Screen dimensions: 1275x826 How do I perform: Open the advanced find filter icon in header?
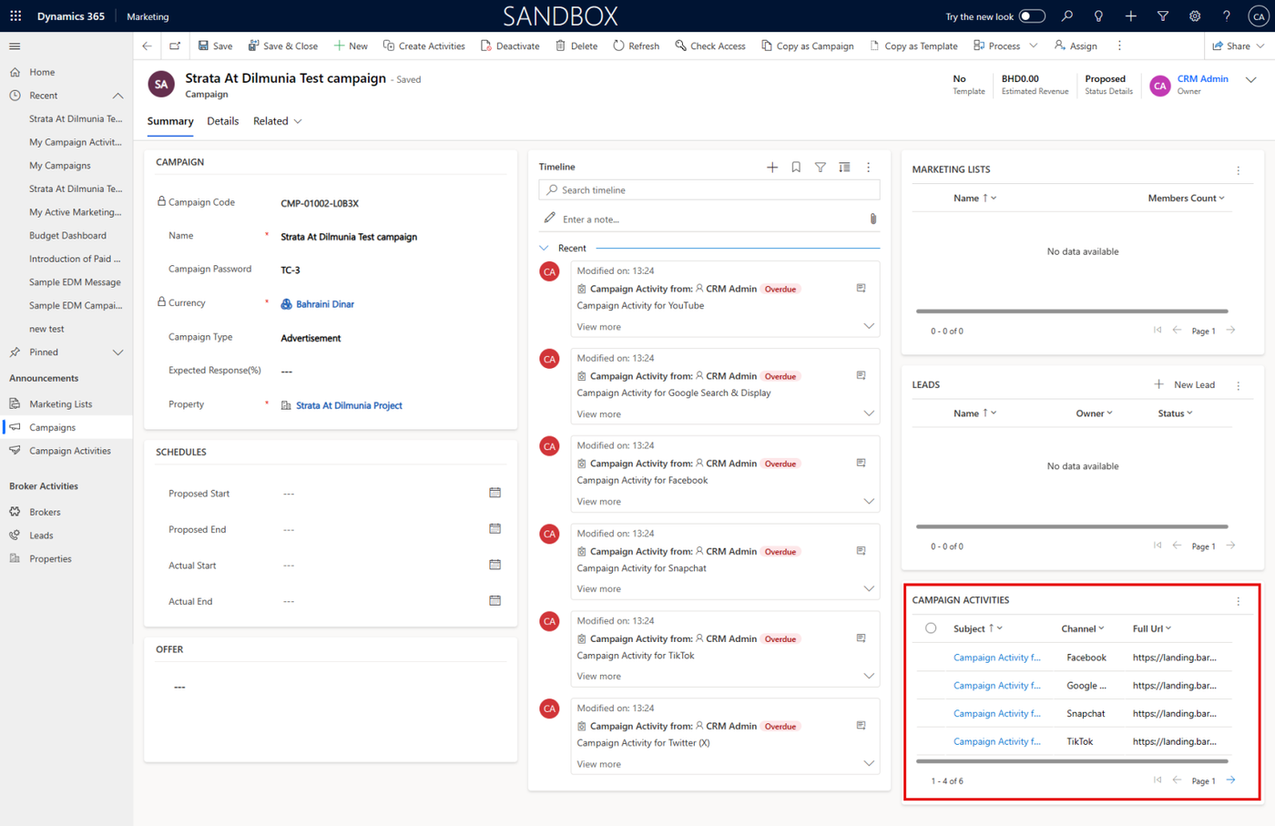point(1163,16)
